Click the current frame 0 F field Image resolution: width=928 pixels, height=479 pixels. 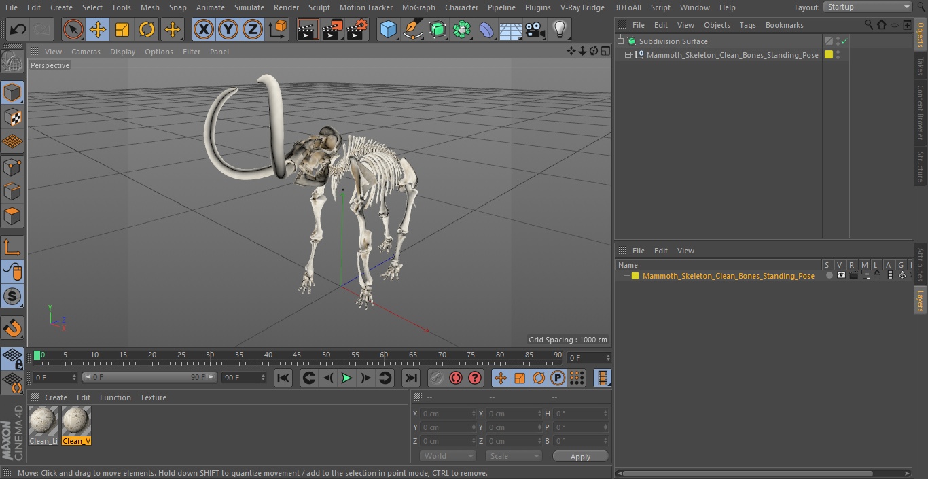point(589,357)
